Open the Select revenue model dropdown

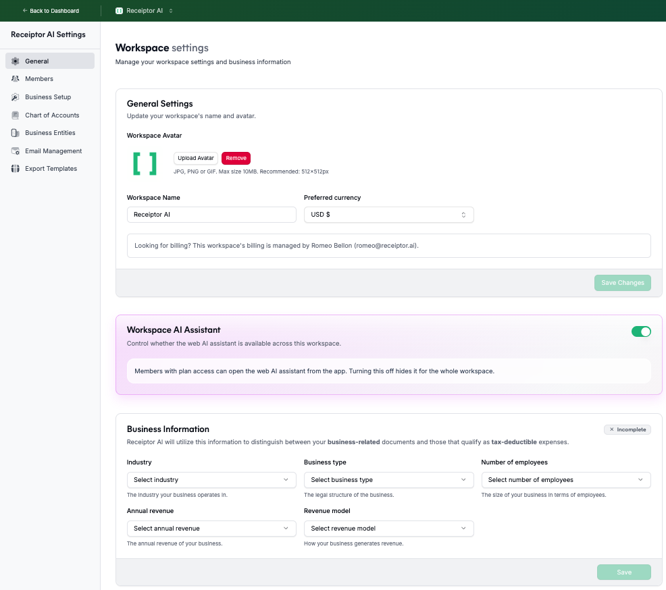coord(388,529)
